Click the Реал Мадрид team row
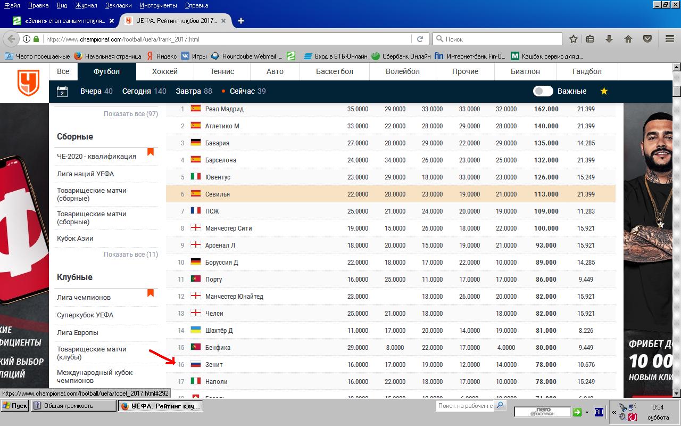The width and height of the screenshot is (681, 426). coord(391,109)
